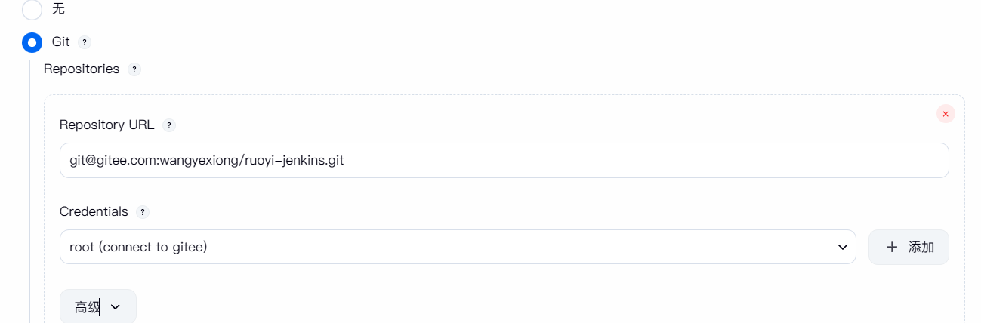Delete the repository with the red X
The width and height of the screenshot is (981, 323).
pyautogui.click(x=946, y=114)
